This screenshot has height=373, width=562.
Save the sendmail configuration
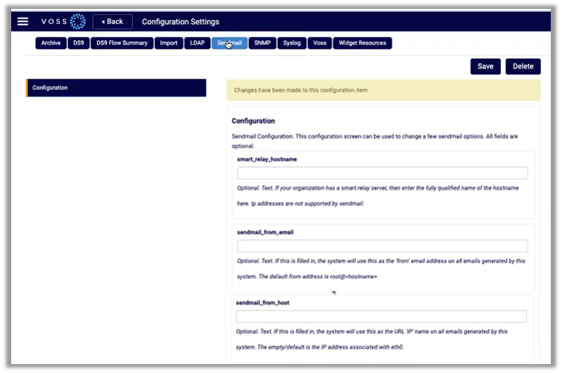tap(485, 66)
